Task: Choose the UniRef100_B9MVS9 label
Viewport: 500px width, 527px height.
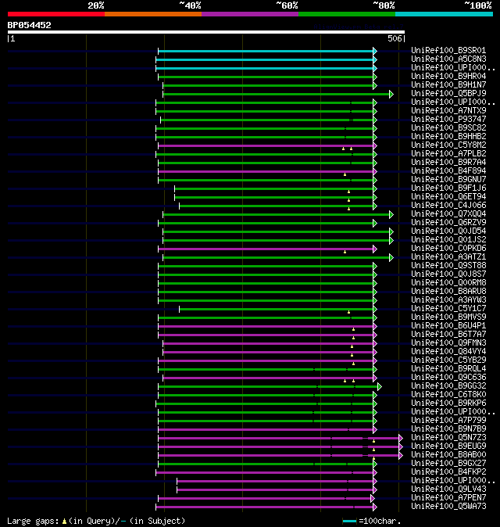Action: pos(448,317)
